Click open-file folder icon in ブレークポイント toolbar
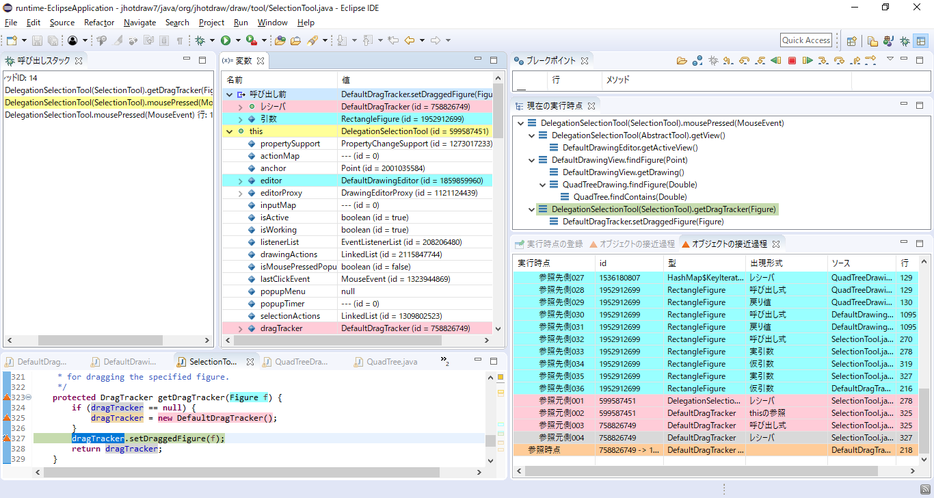The width and height of the screenshot is (934, 498). click(x=681, y=60)
